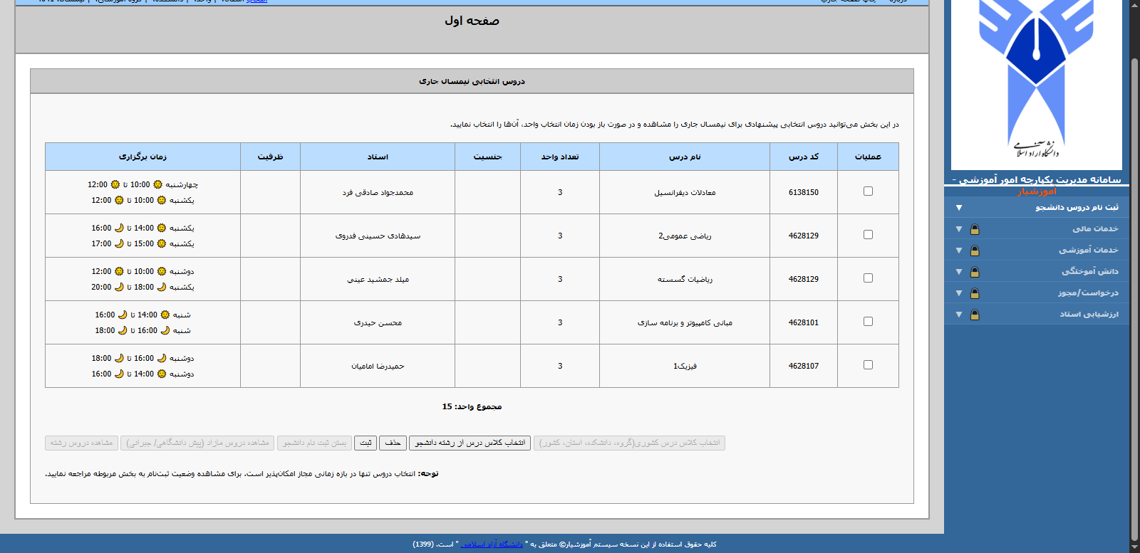Click moon icon beside دوشنبه 16:00 in فیزیک1 row

pos(162,358)
